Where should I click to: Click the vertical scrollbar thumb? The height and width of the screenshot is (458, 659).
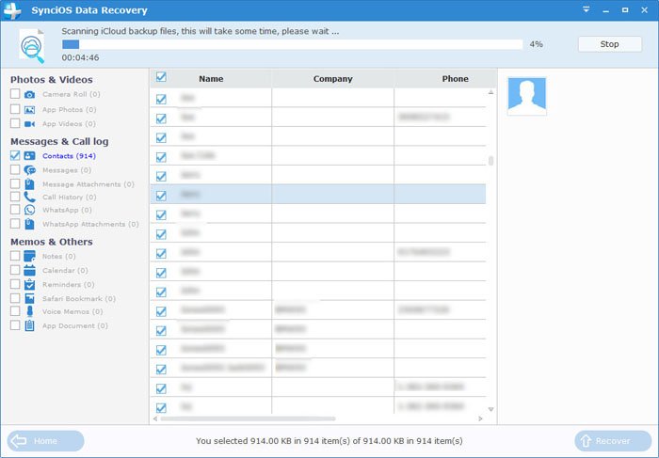click(x=490, y=161)
